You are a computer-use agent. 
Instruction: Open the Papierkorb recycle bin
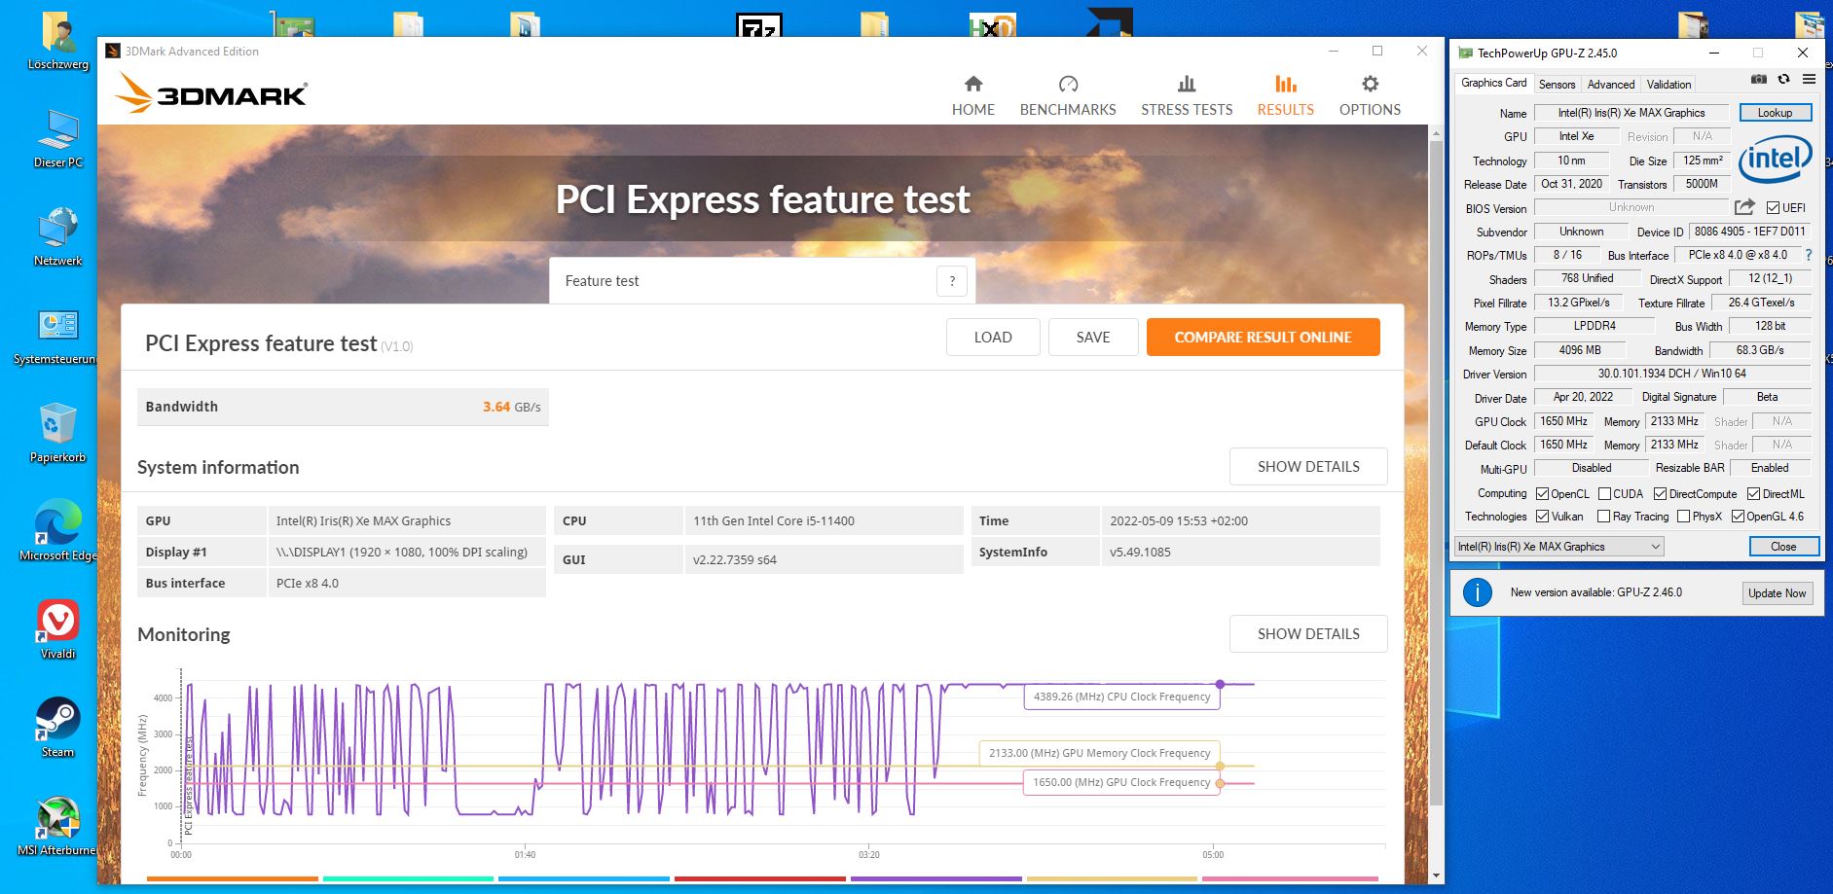[x=57, y=434]
